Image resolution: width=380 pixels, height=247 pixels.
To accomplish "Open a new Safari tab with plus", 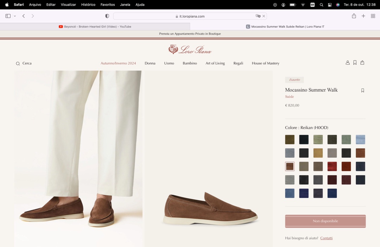I will pos(363,16).
